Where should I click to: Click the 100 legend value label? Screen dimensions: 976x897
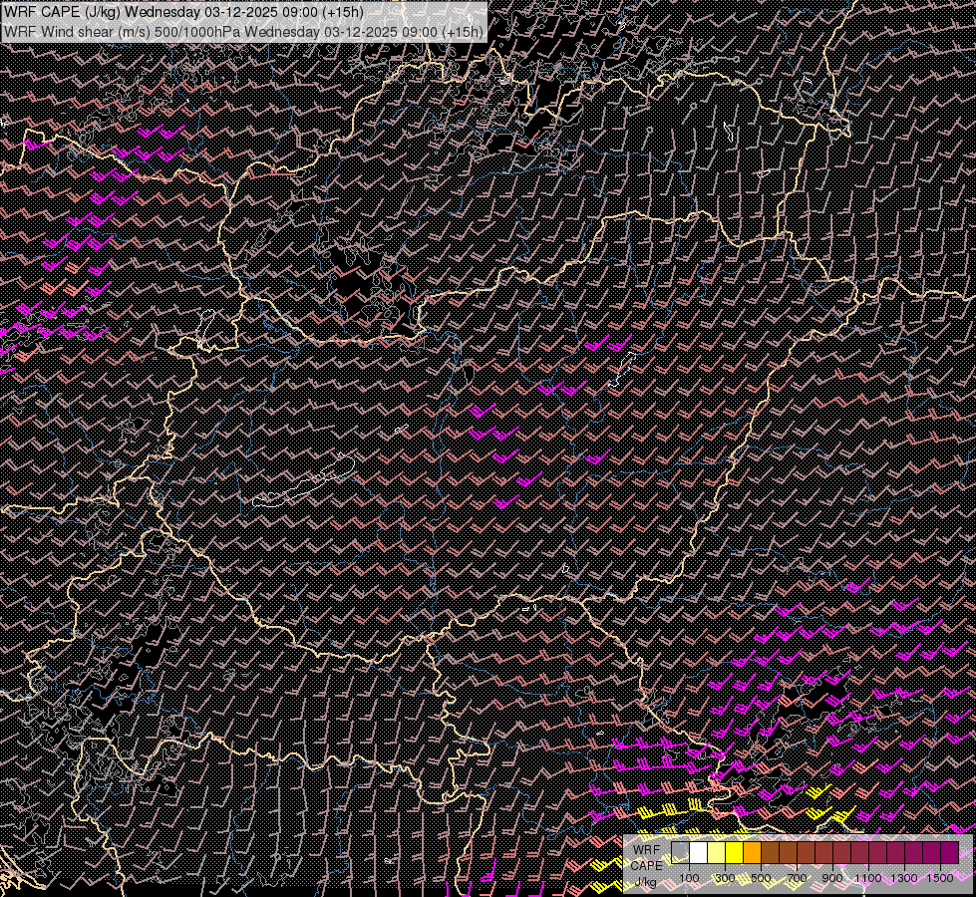[689, 877]
